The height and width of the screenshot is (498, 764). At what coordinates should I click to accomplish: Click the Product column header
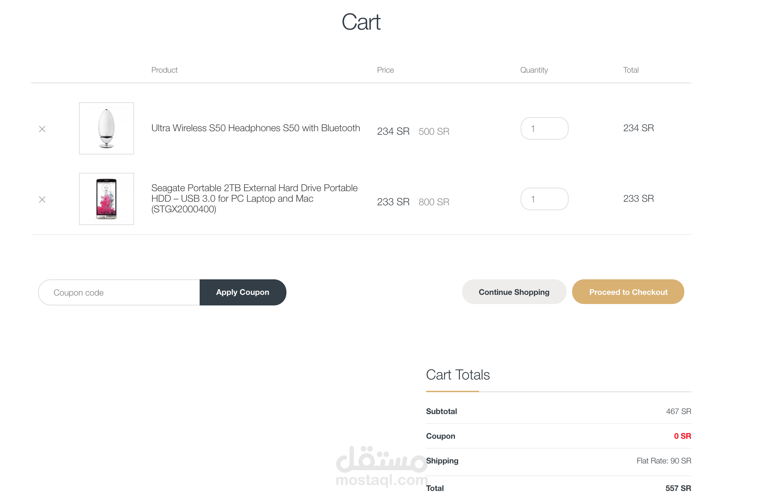click(164, 70)
